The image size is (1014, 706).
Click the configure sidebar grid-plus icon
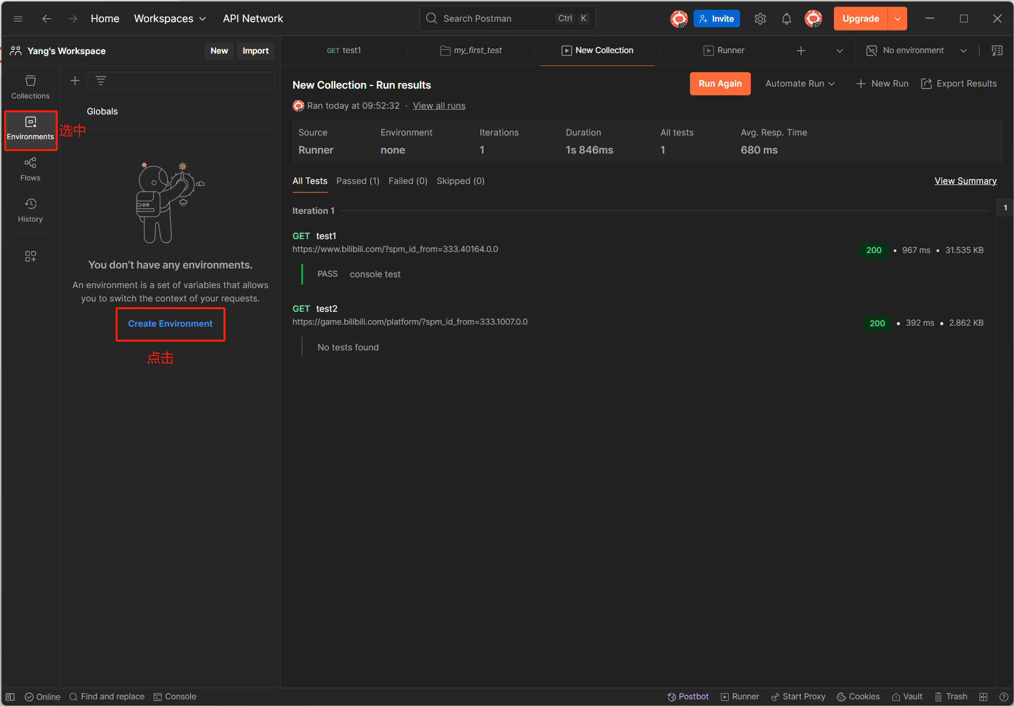click(30, 256)
